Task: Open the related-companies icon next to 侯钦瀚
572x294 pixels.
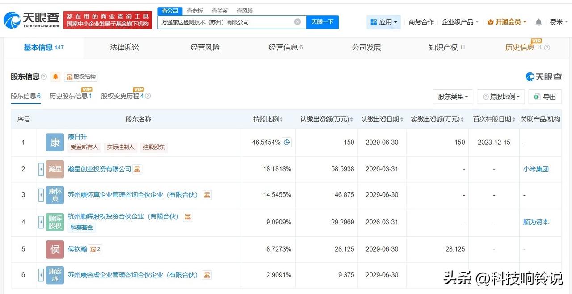Action: (95, 249)
